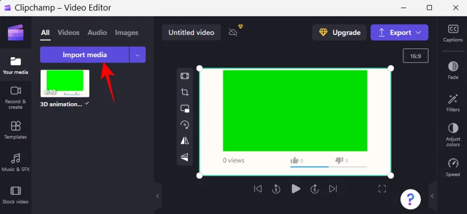Open the Filters panel
Image resolution: width=467 pixels, height=214 pixels.
[453, 103]
